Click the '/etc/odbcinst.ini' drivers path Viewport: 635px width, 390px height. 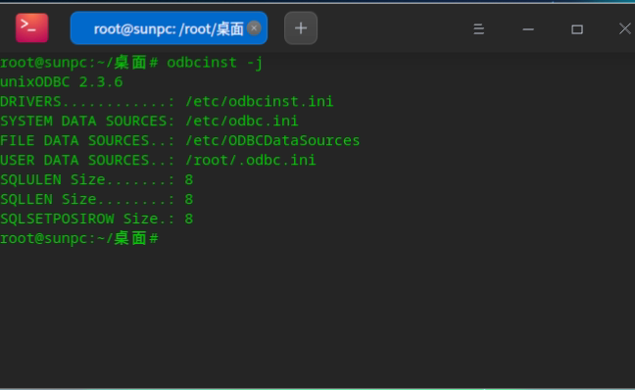pos(259,102)
